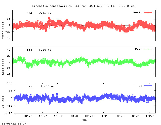Click the x-axis tick label "132"
The width and height of the screenshot is (161, 125).
pos(104,116)
